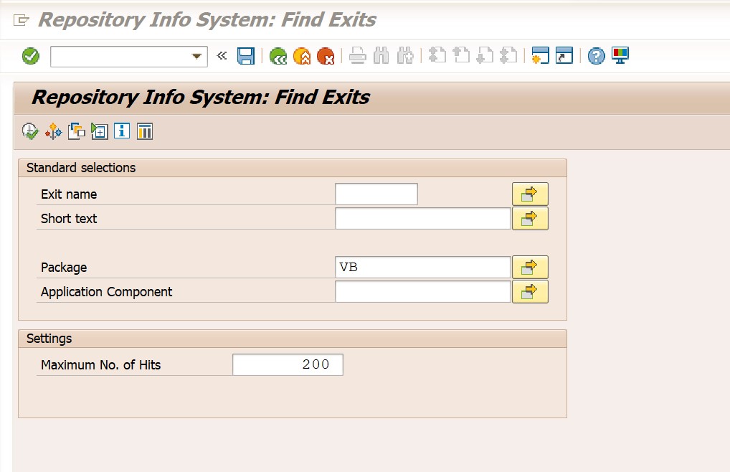Collapse command field with double chevron

tap(222, 56)
